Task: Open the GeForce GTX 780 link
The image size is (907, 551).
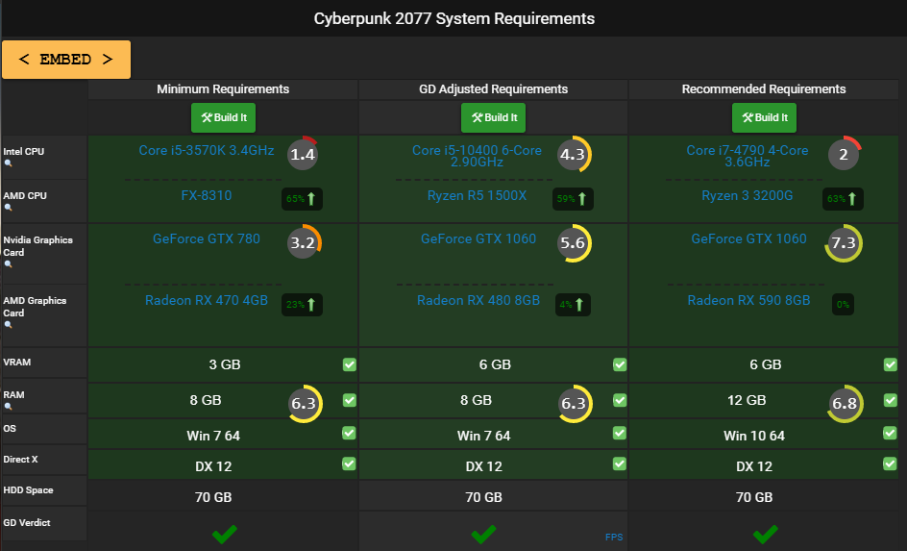Action: [207, 239]
